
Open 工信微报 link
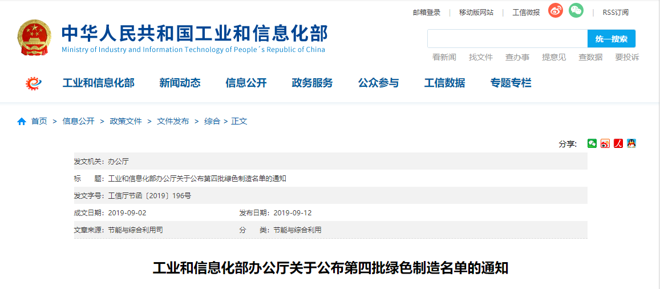point(526,12)
